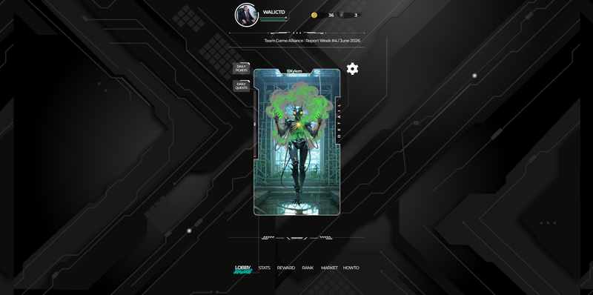Open the WALICTD profile avatar

[x=247, y=15]
